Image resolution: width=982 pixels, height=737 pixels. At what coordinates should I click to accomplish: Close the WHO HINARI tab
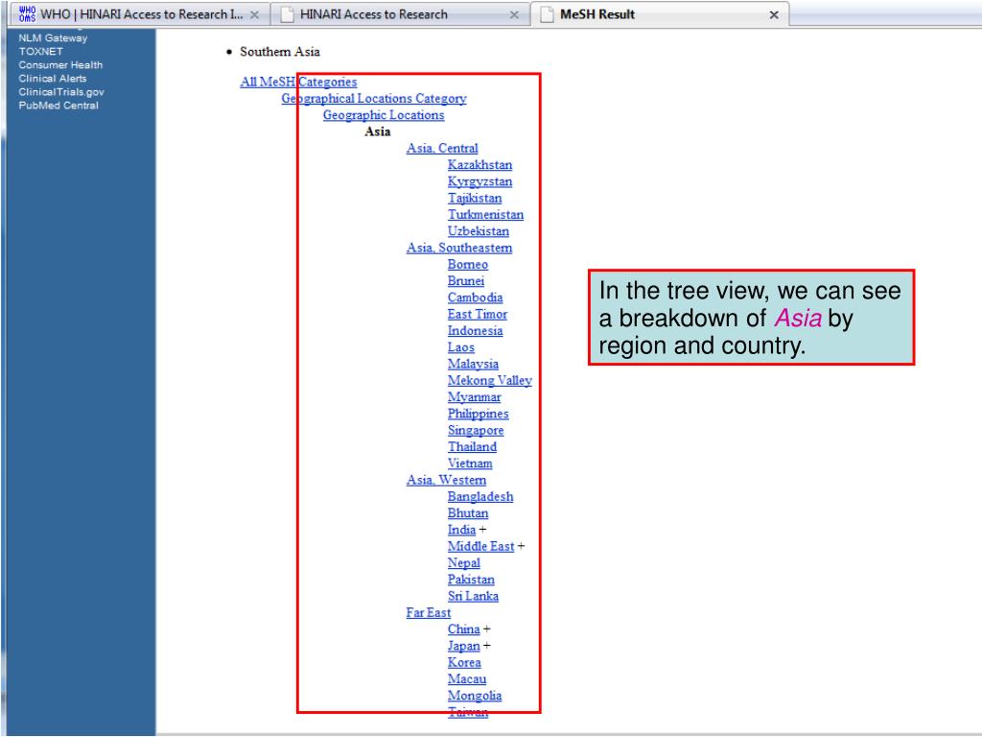[x=254, y=15]
